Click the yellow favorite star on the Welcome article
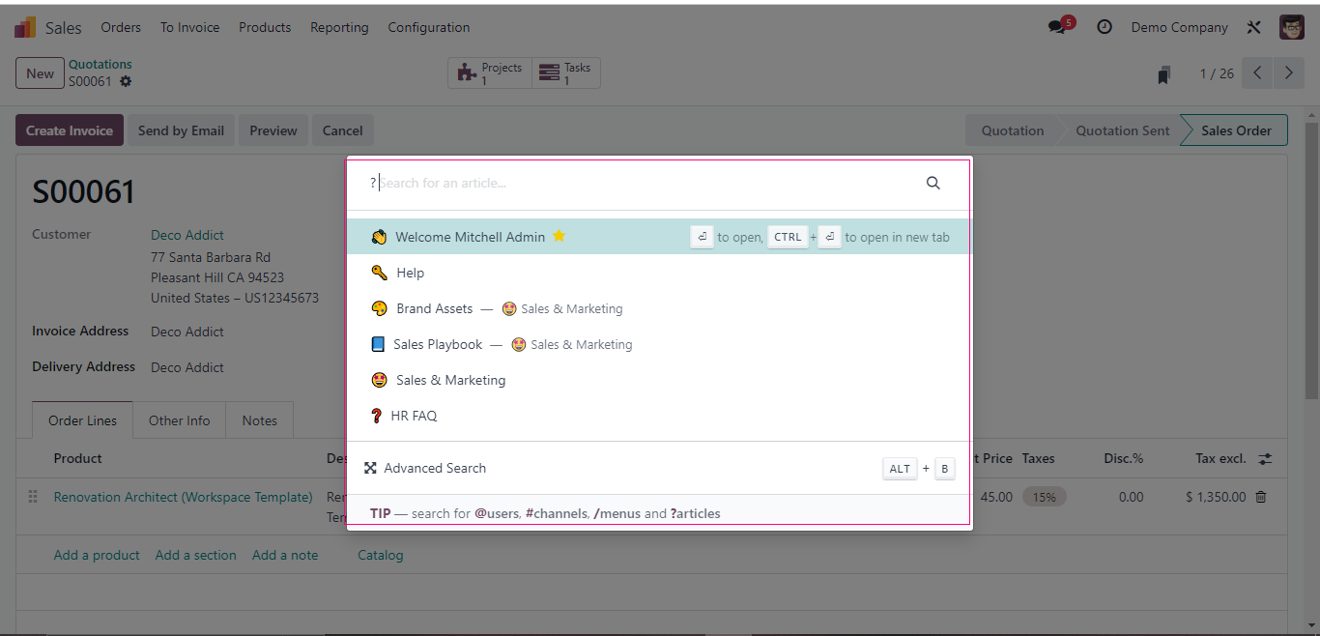Image resolution: width=1320 pixels, height=636 pixels. click(559, 236)
